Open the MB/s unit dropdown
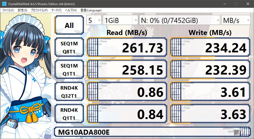The height and width of the screenshot is (139, 254). tap(236, 20)
